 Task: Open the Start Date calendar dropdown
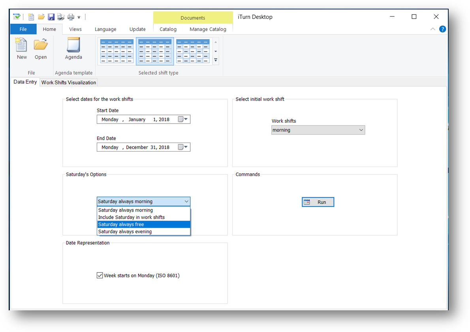183,119
